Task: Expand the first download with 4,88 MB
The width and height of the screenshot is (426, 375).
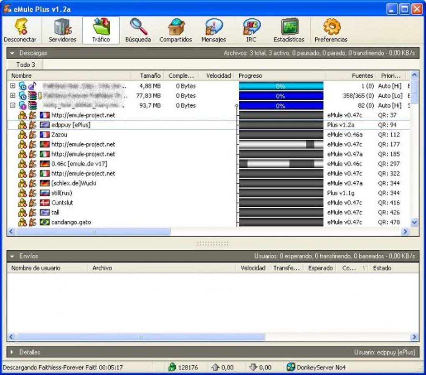Action: 13,86
